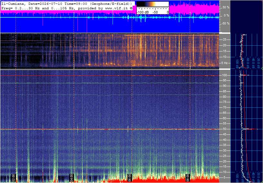The image size is (263, 183).
Task: Click the 95 Hz frequency axis label
Action: [x=225, y=80]
